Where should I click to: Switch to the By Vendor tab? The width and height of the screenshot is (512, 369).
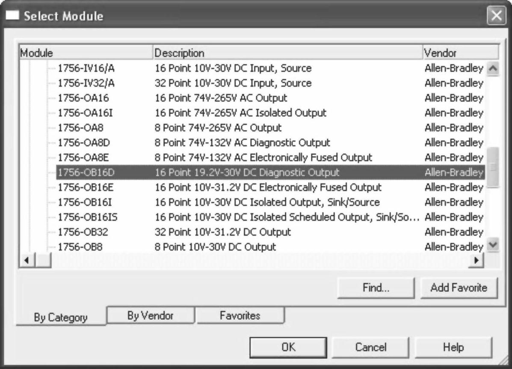tap(151, 315)
